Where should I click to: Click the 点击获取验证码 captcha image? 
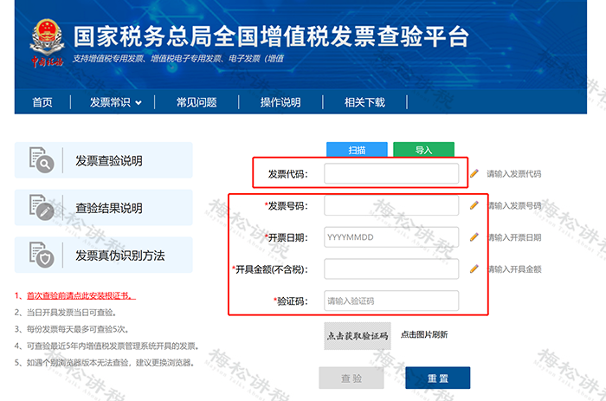click(x=358, y=336)
